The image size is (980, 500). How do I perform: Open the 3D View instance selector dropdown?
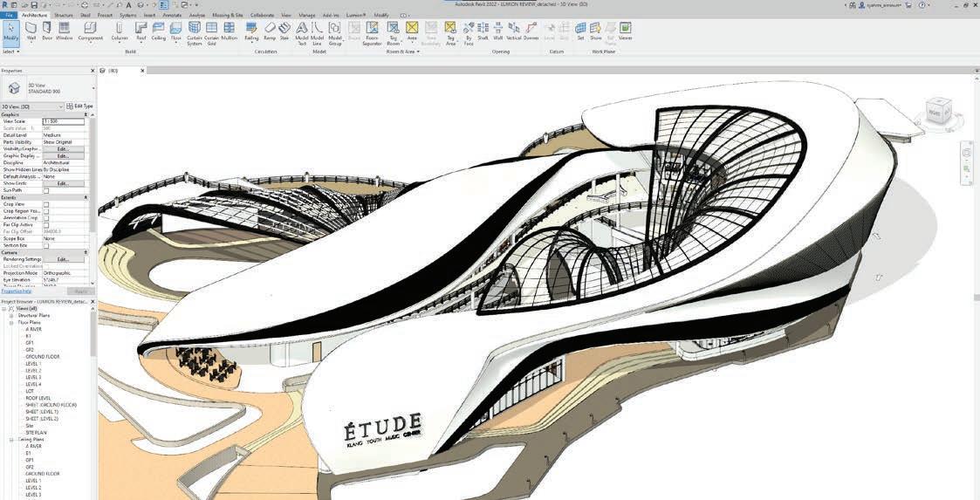[32, 106]
